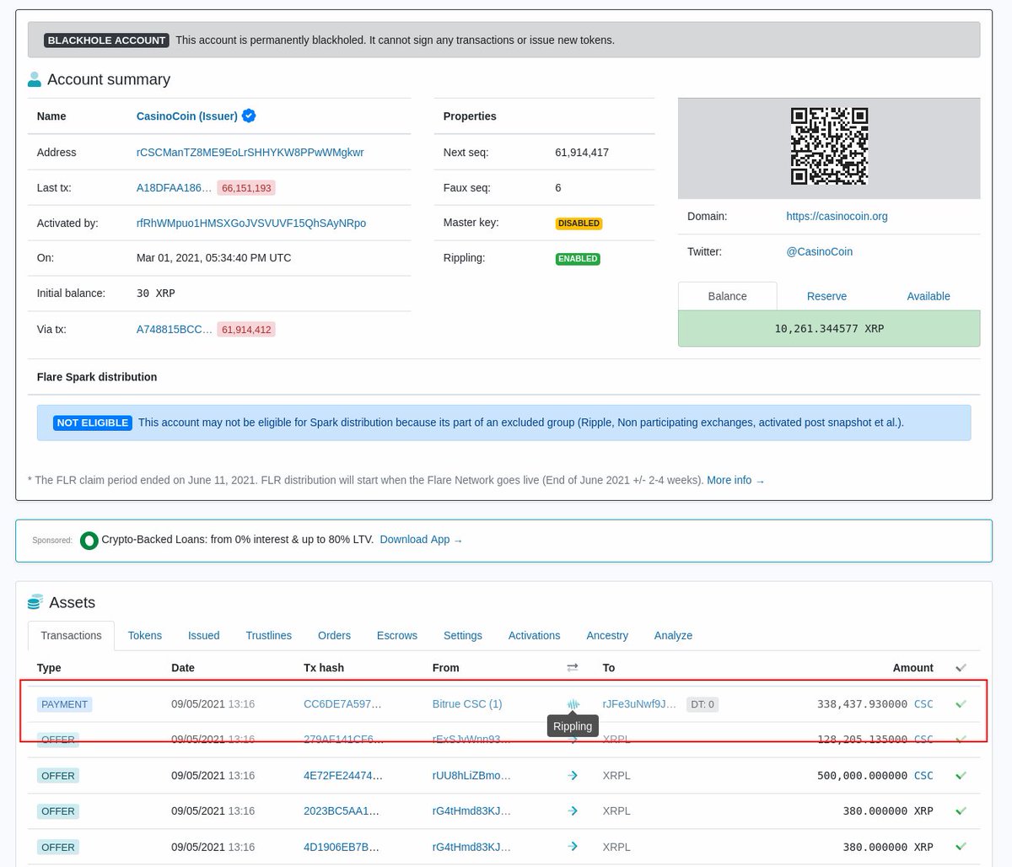This screenshot has width=1012, height=867.
Task: Open Bitrue CSC (1) sender link
Action: click(x=467, y=703)
